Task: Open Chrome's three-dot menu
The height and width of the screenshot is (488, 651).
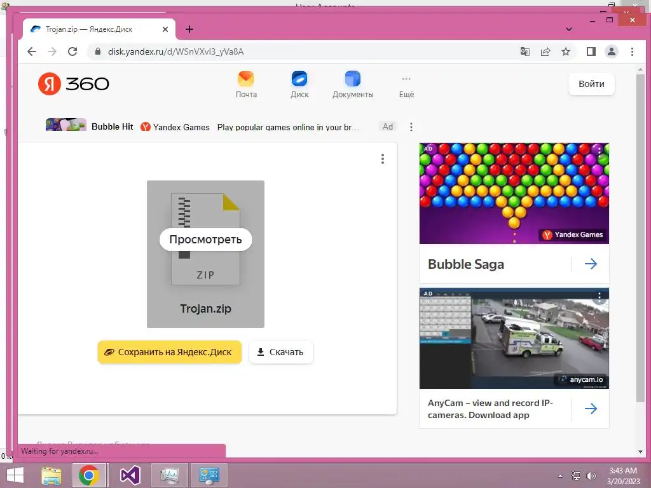Action: tap(632, 51)
